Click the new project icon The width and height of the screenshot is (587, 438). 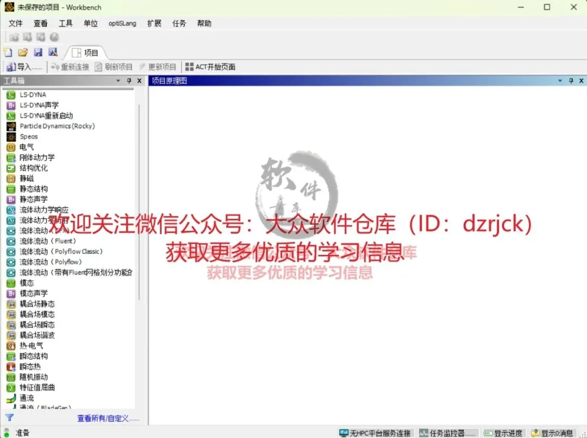coord(8,52)
